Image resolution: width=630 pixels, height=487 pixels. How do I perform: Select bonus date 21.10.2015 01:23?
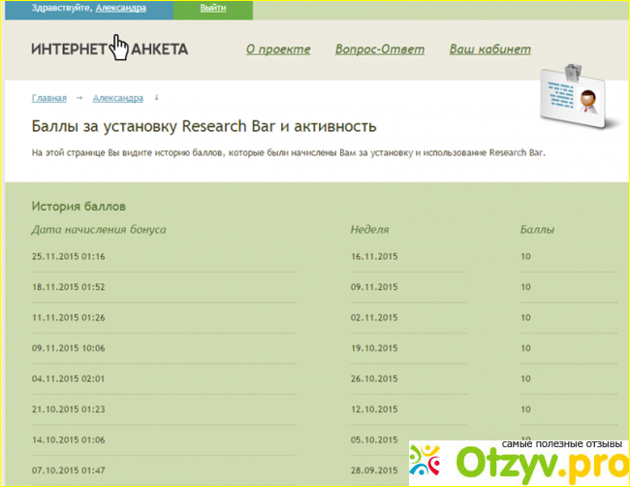[68, 409]
